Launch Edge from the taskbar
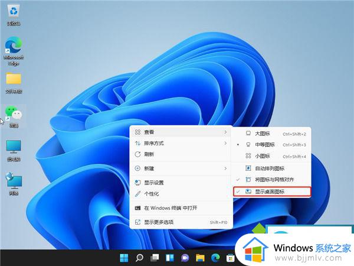The width and height of the screenshot is (354, 266). click(215, 258)
